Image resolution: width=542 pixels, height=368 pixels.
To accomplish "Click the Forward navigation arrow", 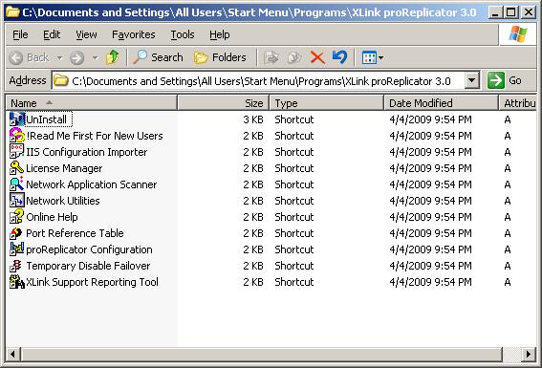I will [x=77, y=57].
